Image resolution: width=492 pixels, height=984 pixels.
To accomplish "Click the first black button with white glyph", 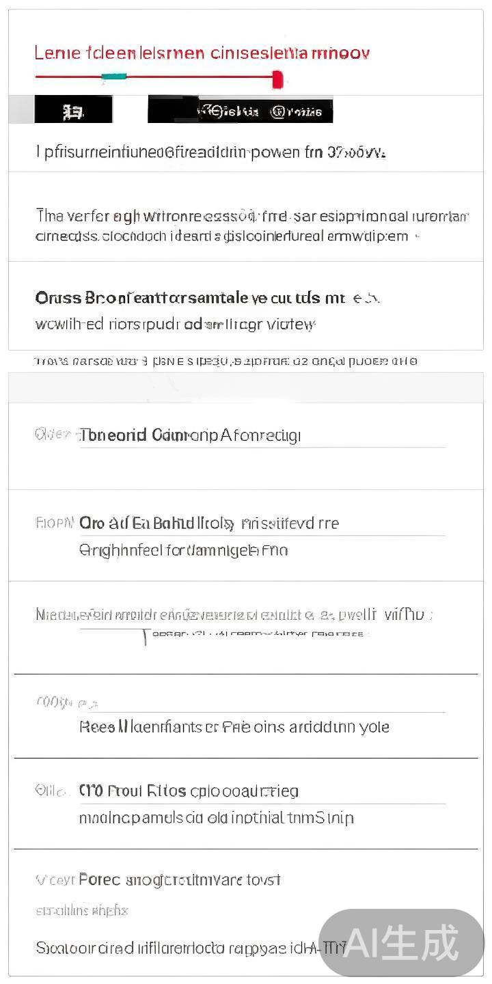I will (73, 111).
